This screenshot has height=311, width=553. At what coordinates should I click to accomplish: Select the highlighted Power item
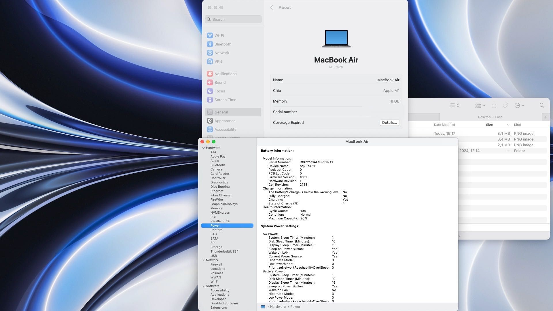(227, 225)
